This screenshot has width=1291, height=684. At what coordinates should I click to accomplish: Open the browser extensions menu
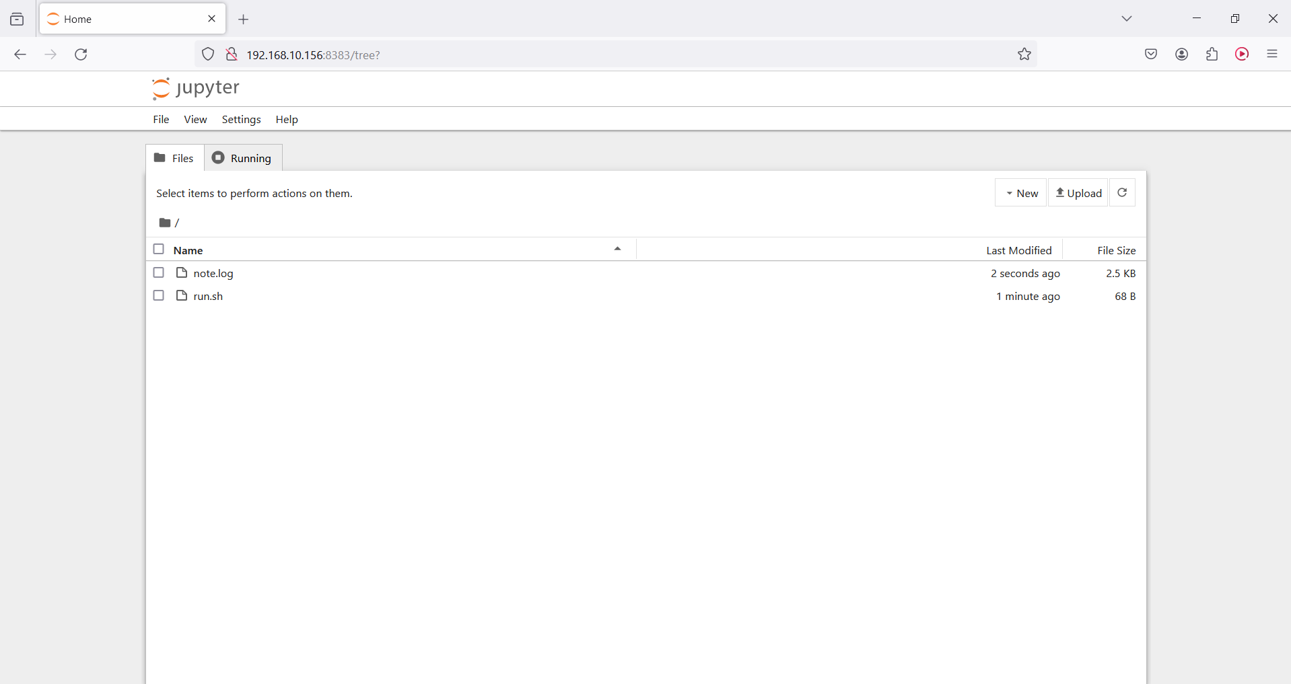(x=1212, y=54)
